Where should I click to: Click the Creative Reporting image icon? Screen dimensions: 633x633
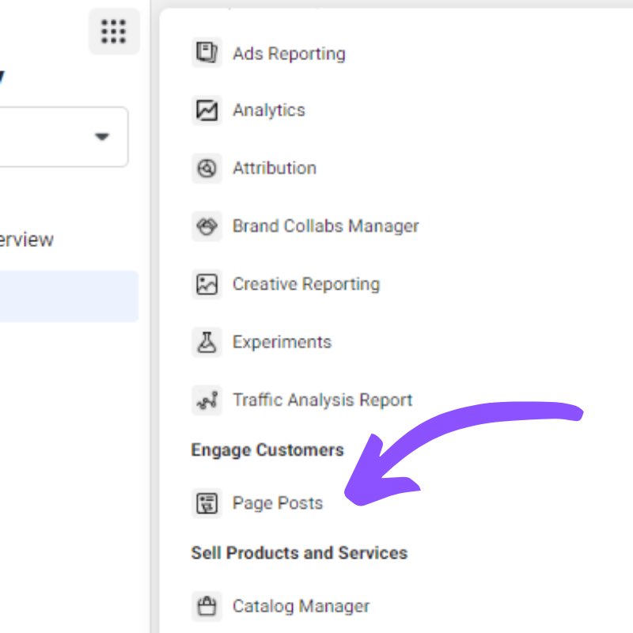[207, 284]
